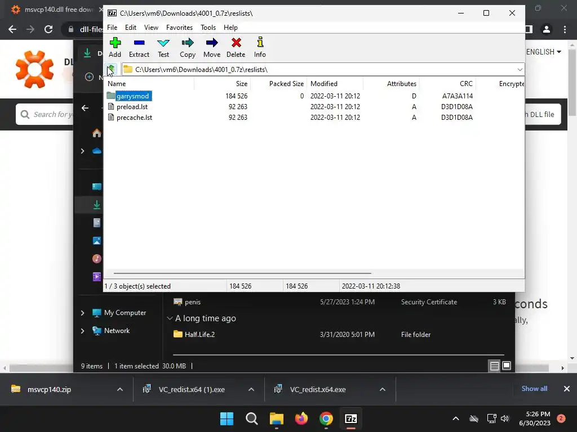
Task: Open network status in system tray
Action: [491, 418]
